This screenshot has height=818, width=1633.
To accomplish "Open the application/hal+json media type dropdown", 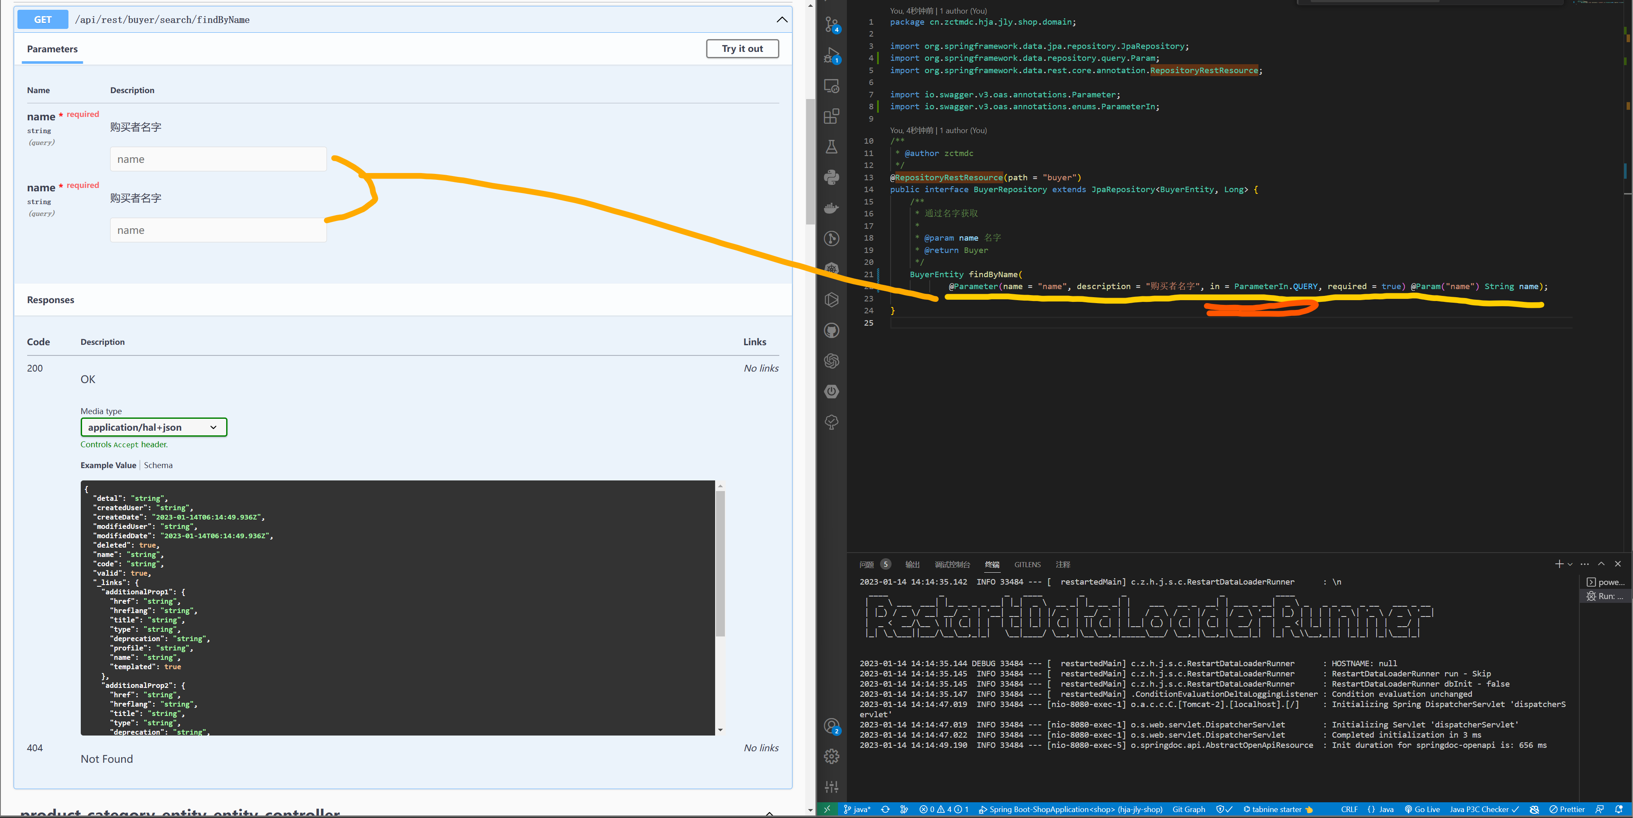I will 153,427.
